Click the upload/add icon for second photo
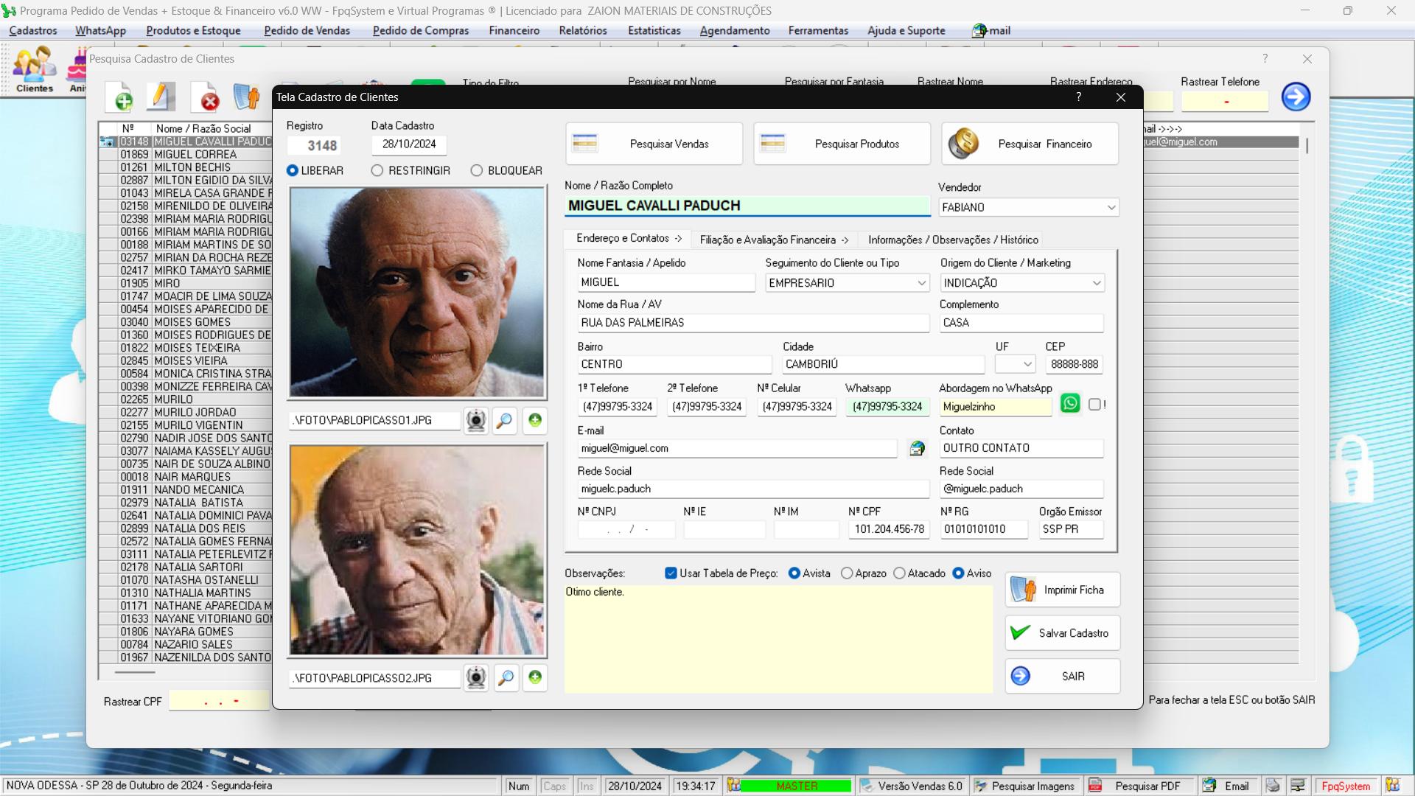Viewport: 1415px width, 796px height. coord(534,677)
